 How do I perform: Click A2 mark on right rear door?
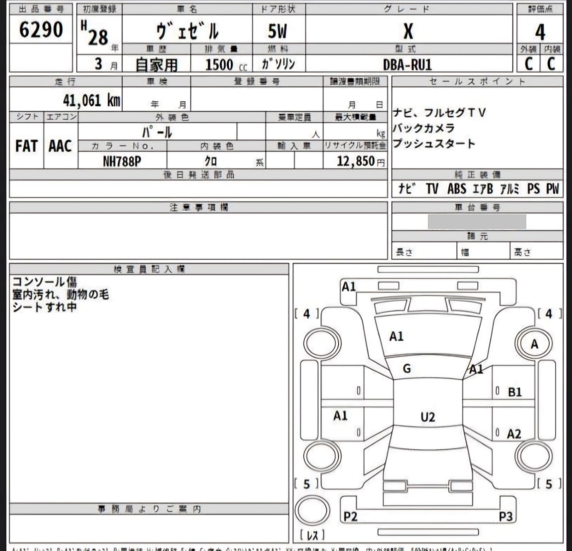[x=514, y=434]
